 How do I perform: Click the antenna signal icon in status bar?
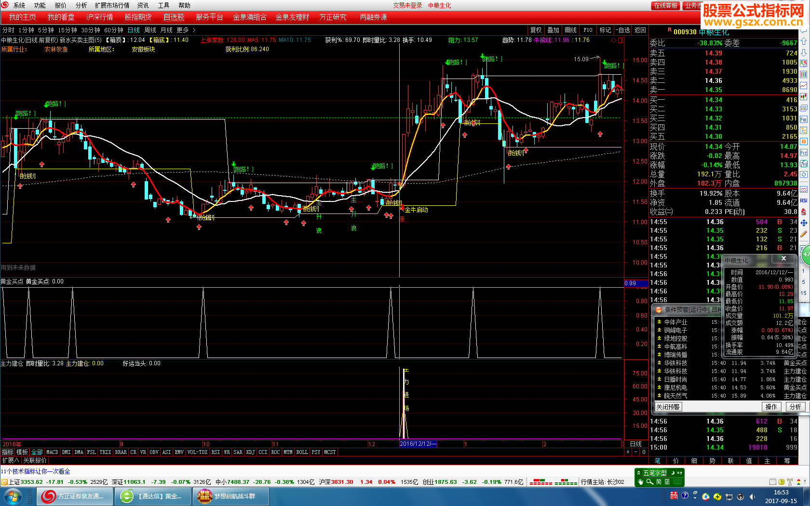(790, 482)
